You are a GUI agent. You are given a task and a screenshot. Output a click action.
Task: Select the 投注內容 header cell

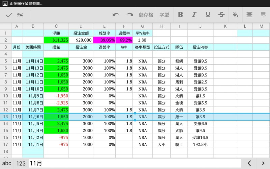click(x=200, y=47)
